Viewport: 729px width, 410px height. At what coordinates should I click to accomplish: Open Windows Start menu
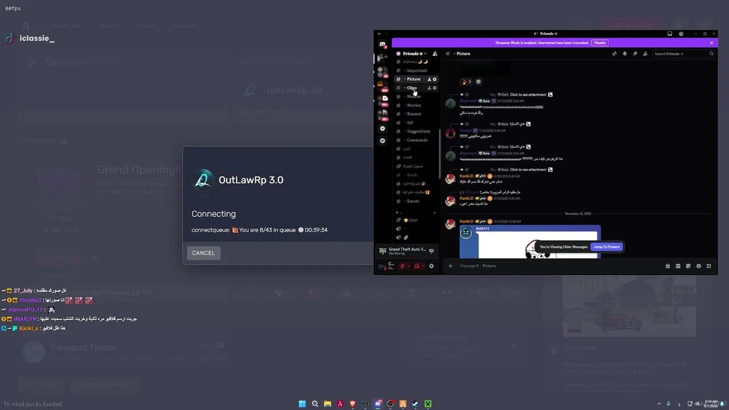coord(302,404)
